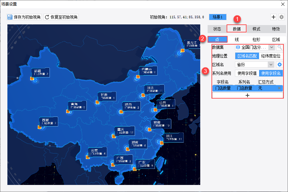Click the 广东 orange map marker

coord(135,169)
